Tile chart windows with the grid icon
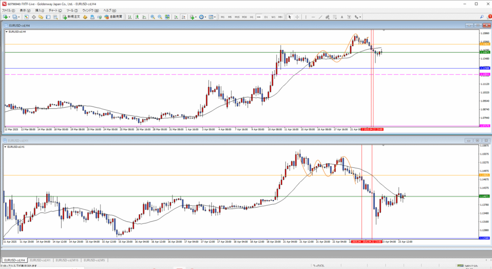 point(167,17)
